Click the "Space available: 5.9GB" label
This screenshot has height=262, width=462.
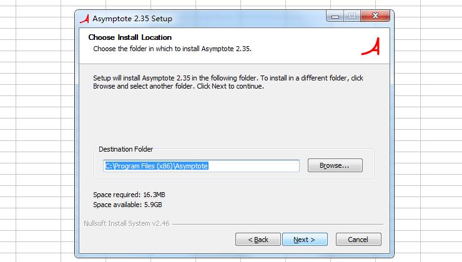click(127, 205)
